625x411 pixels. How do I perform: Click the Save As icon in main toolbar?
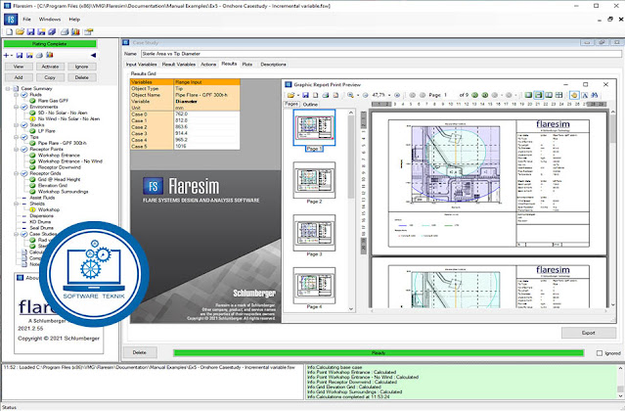click(x=41, y=31)
